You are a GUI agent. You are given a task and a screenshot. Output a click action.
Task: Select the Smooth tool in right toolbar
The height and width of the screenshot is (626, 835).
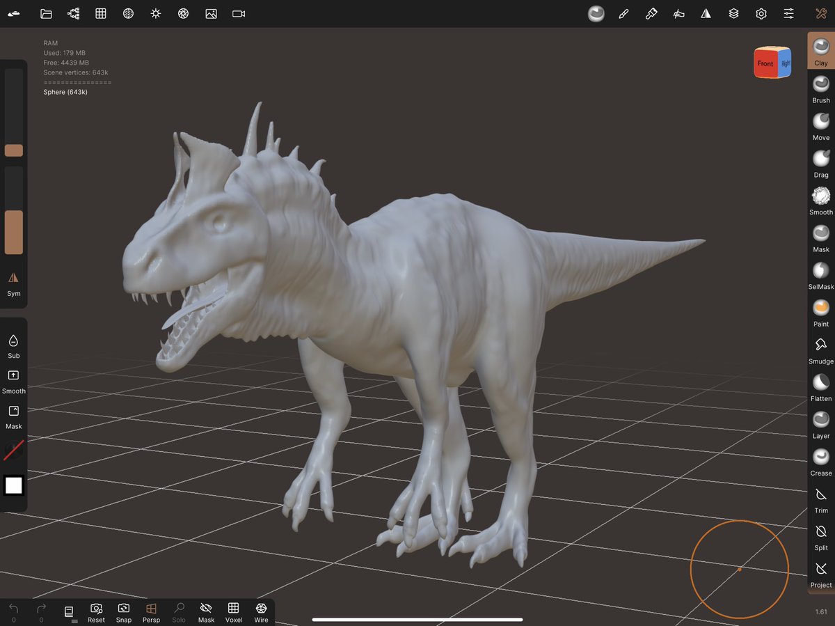[821, 201]
